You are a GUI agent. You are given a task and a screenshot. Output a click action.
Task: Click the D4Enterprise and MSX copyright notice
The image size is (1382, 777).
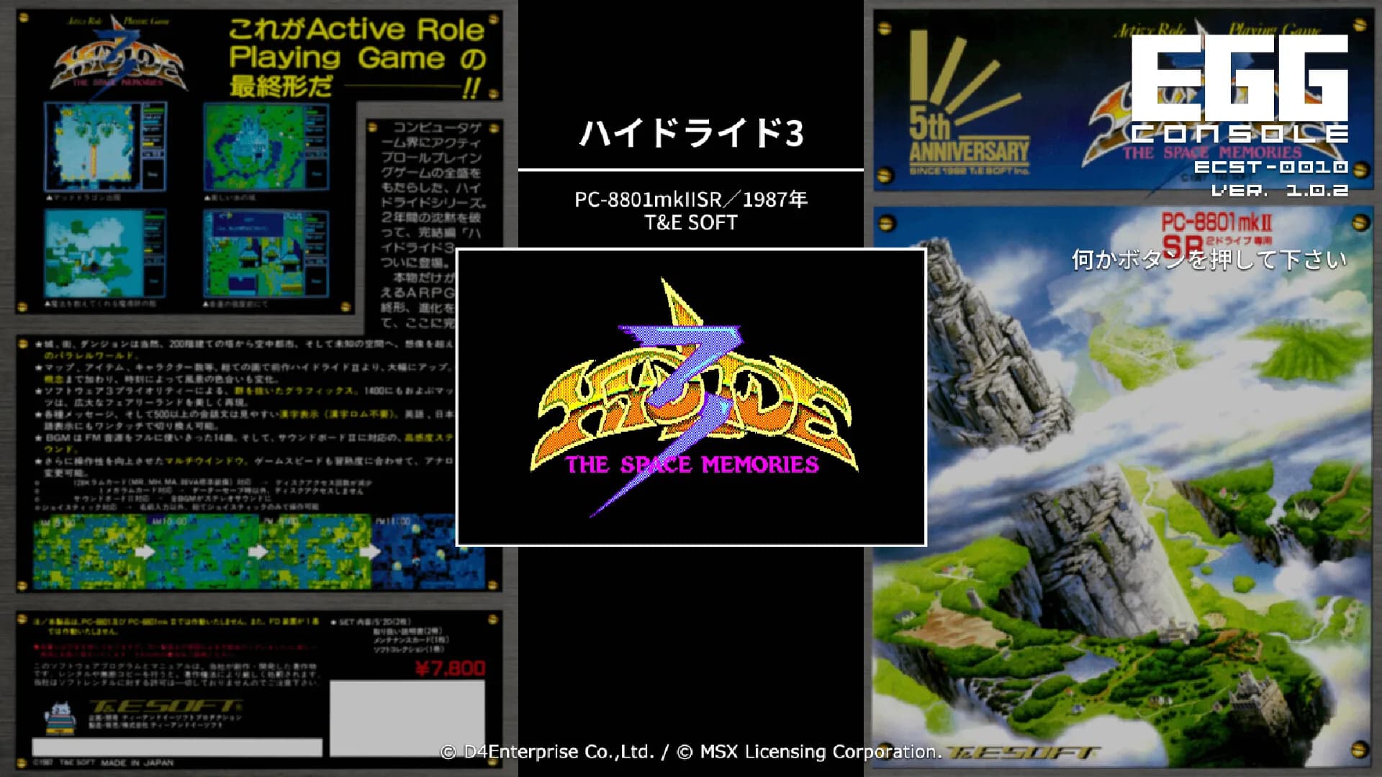coord(691,752)
